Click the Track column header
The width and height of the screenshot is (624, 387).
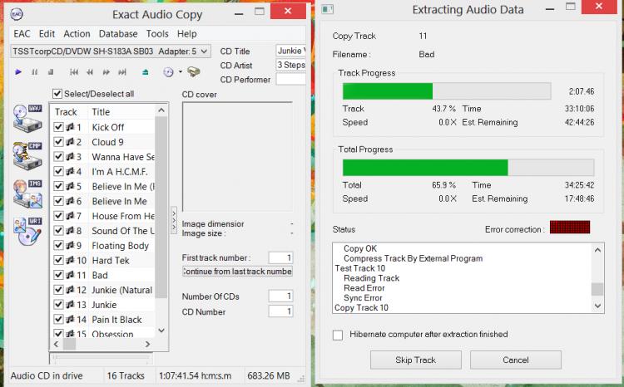click(x=68, y=112)
